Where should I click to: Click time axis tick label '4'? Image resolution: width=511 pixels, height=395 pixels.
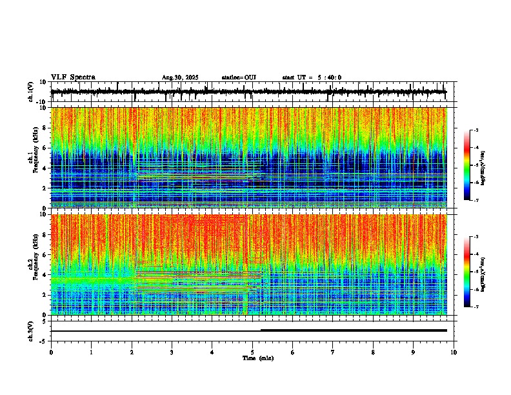tap(212, 352)
